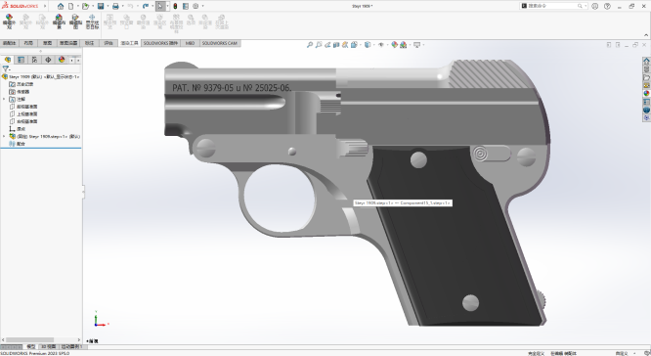
Task: Click the tree filter funnel icon
Action: pyautogui.click(x=6, y=69)
